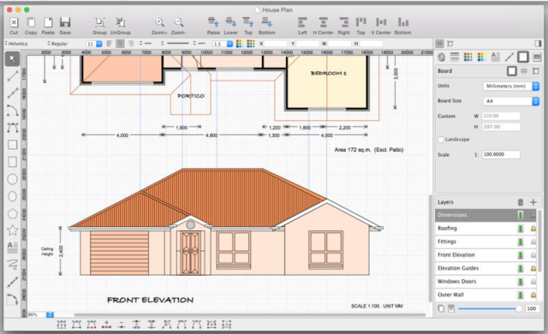Select the text tool
The height and width of the screenshot is (334, 548).
click(13, 248)
